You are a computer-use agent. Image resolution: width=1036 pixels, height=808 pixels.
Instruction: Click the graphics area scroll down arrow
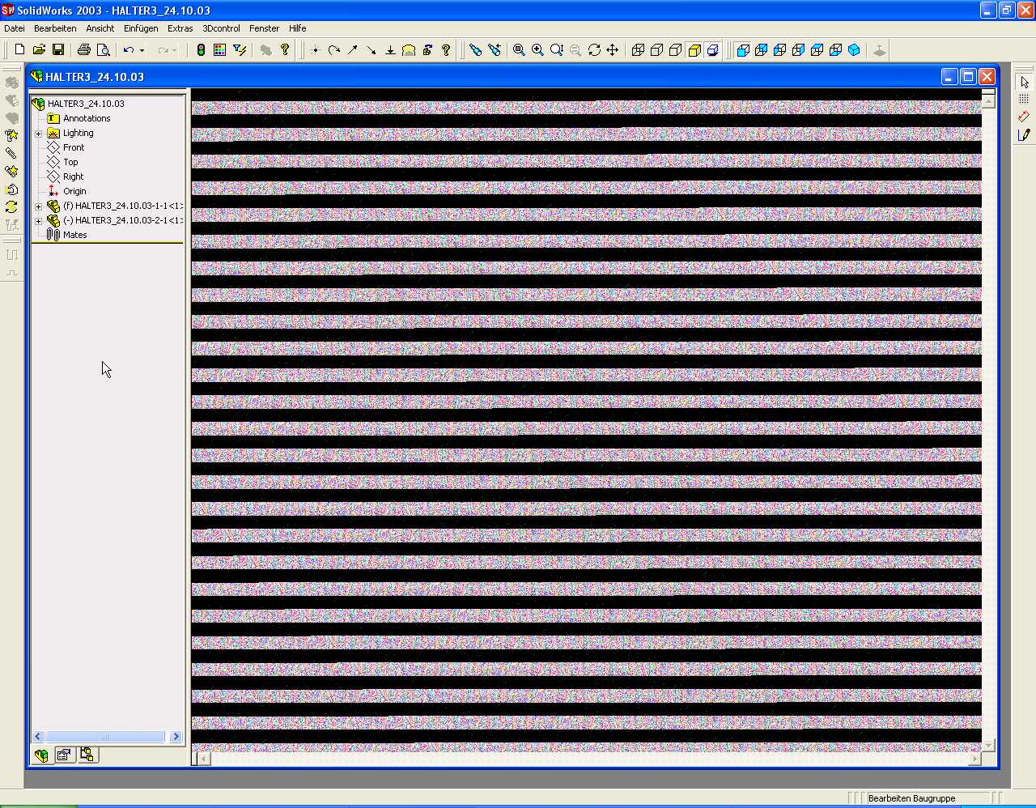coord(988,746)
